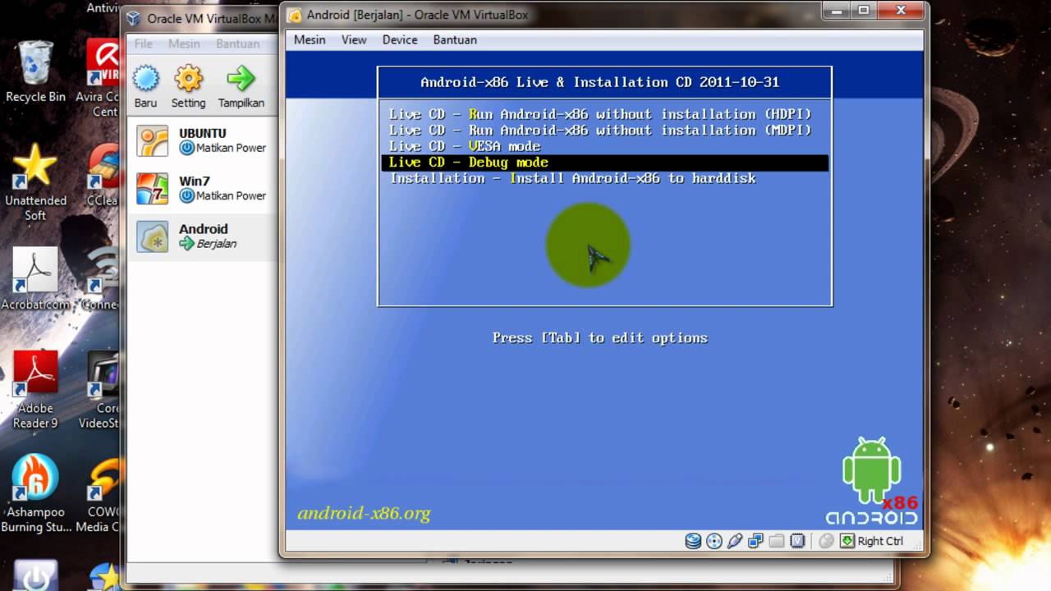
Task: Open COWON Media Center desktop shortcut
Action: 99,494
